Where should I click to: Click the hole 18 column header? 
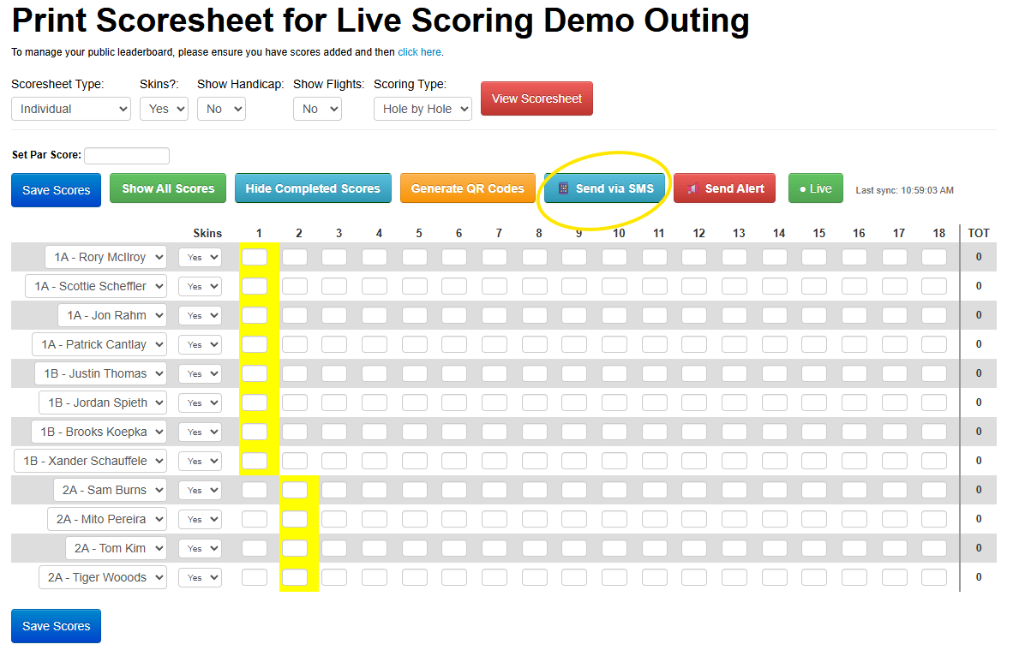click(x=938, y=233)
